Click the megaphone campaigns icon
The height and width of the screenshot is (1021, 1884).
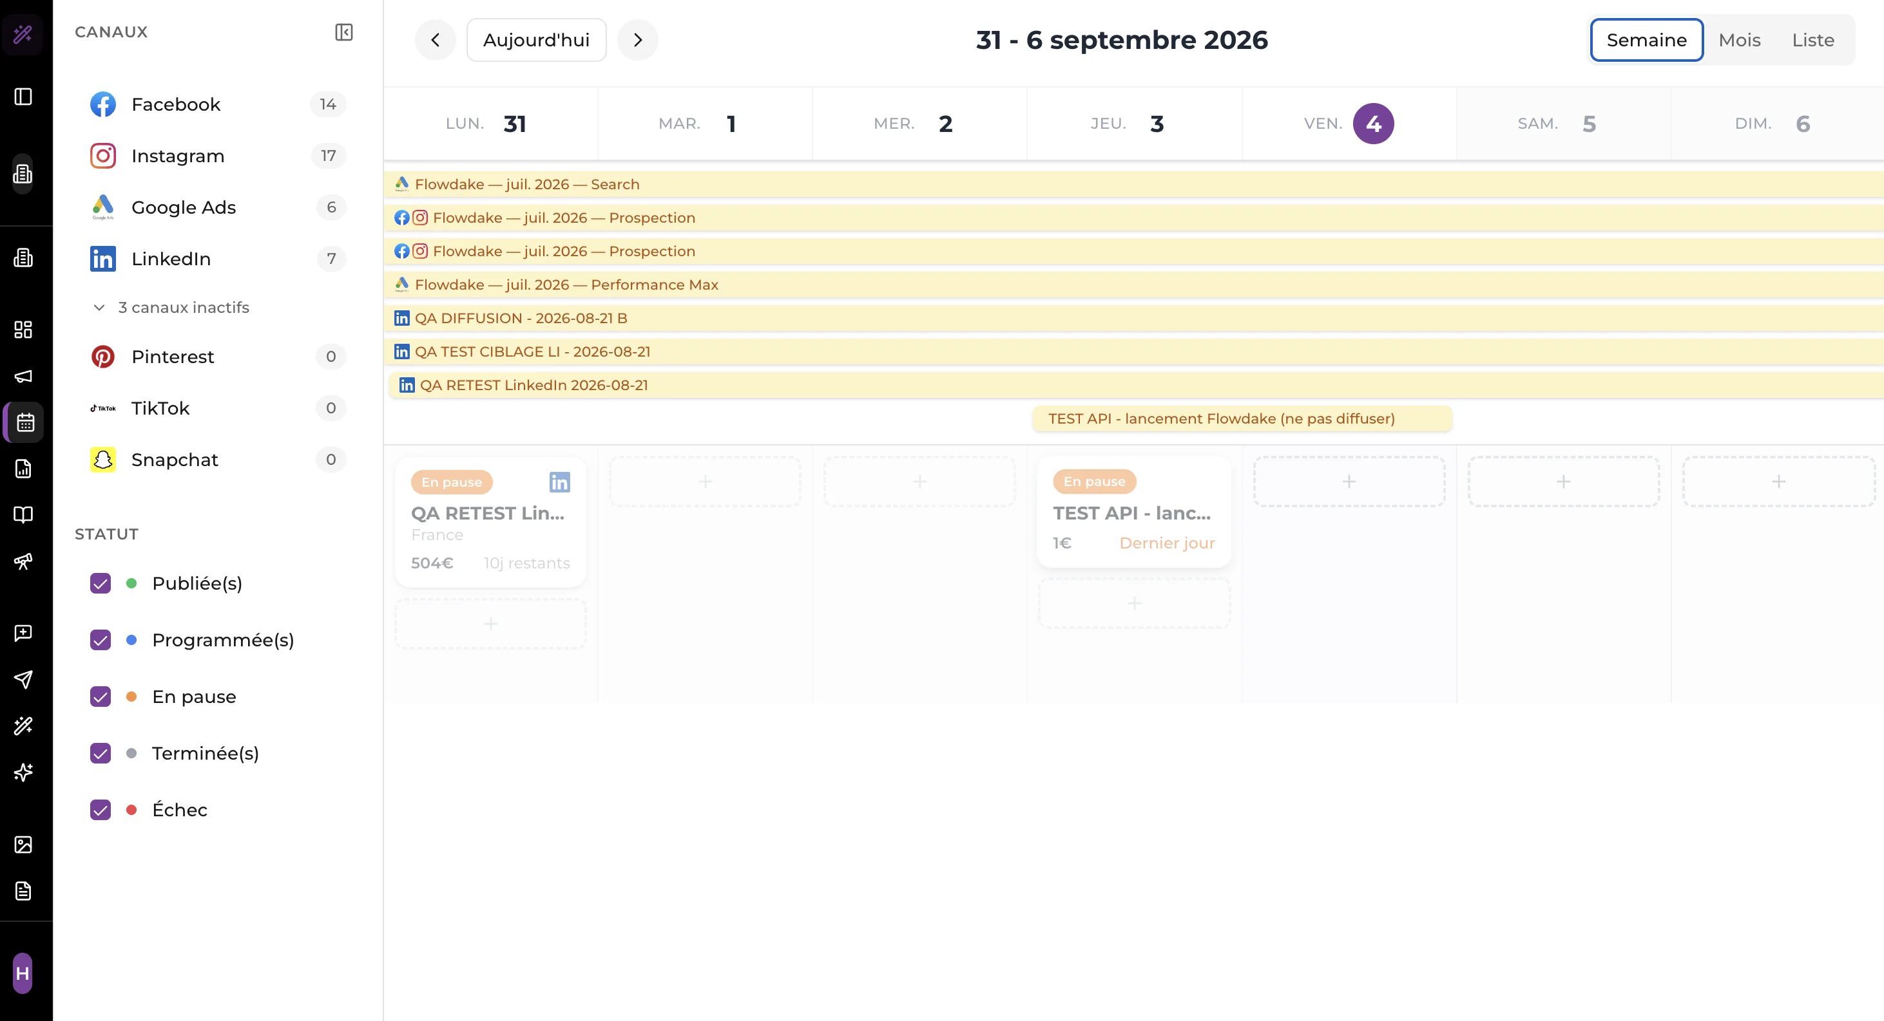click(23, 377)
